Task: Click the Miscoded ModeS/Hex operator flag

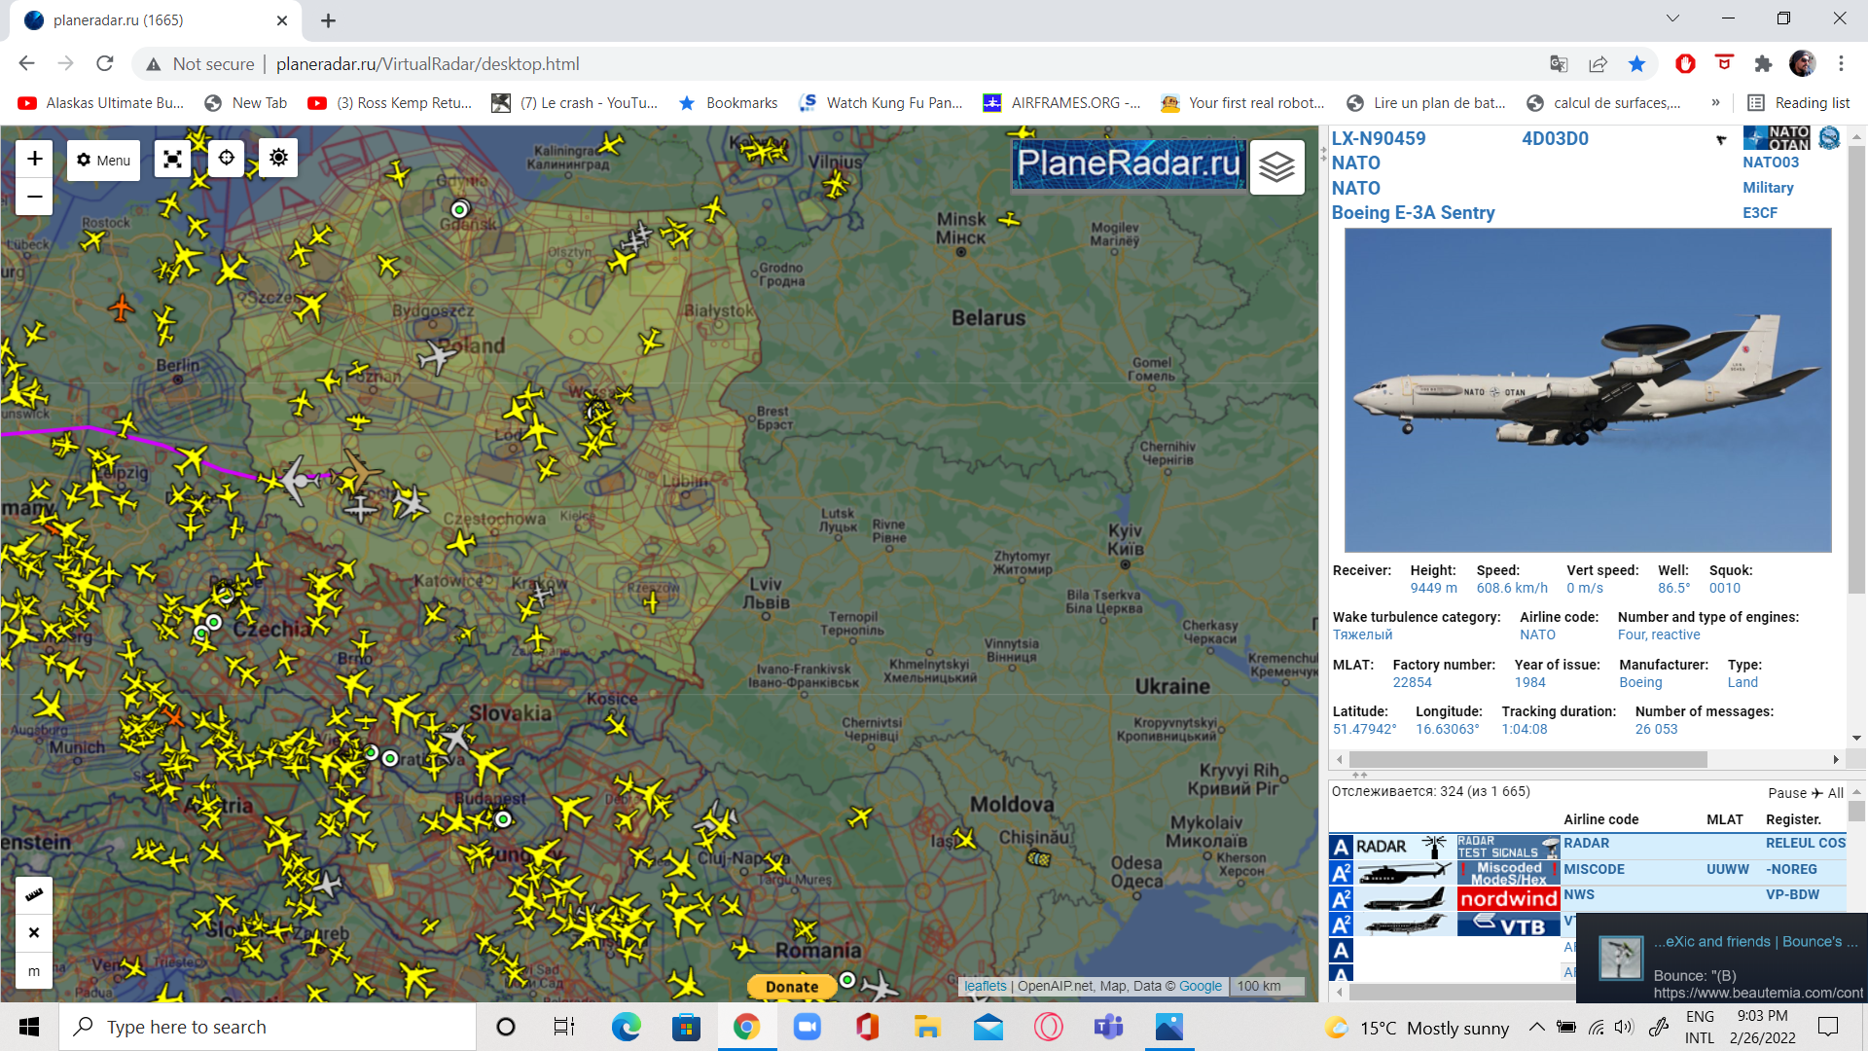Action: (1508, 872)
